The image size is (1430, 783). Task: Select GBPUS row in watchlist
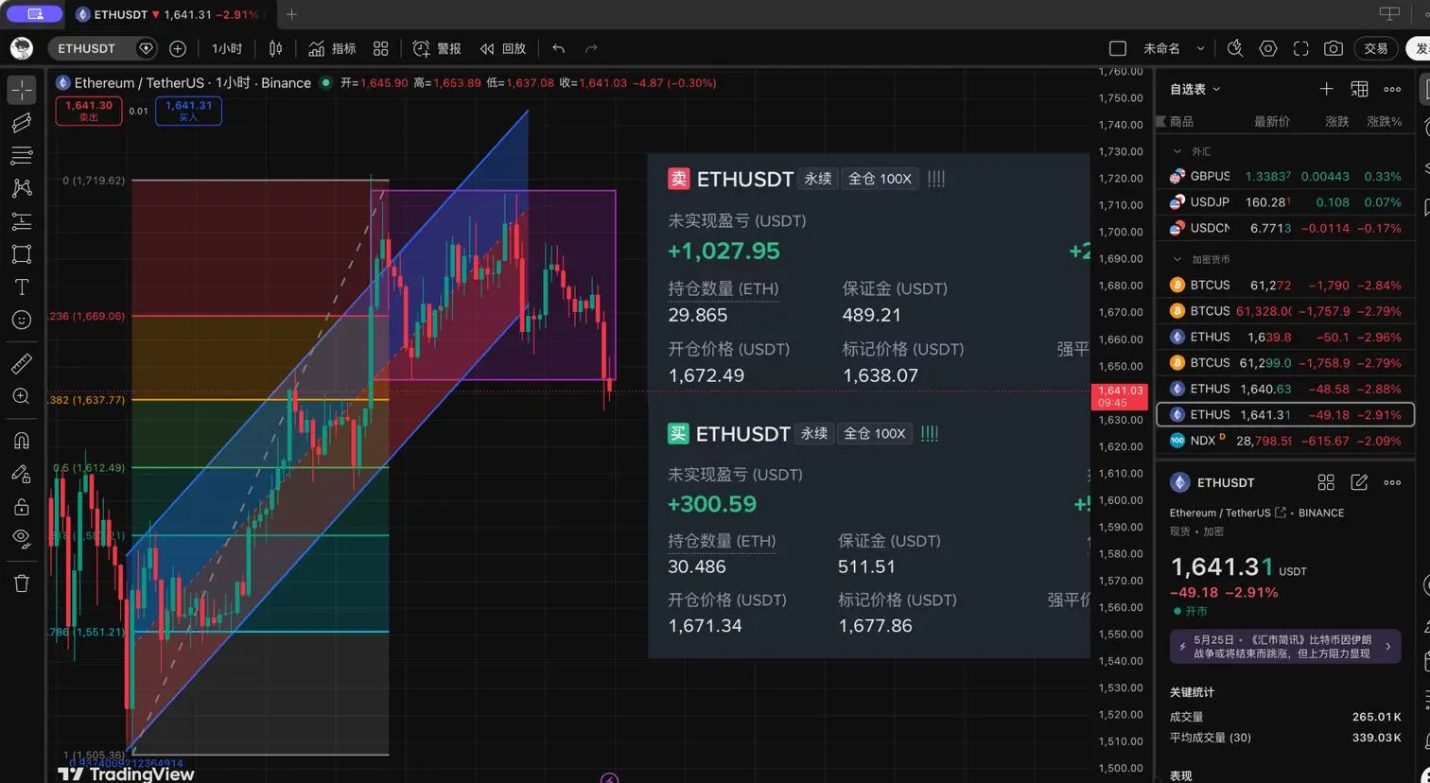click(1285, 176)
